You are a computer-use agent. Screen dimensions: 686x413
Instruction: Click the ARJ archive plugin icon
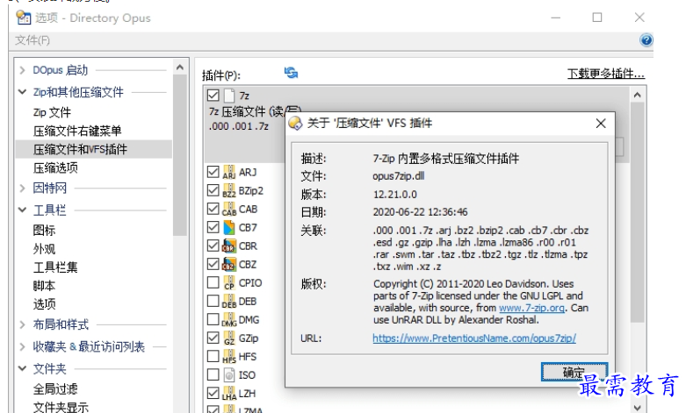(x=228, y=172)
